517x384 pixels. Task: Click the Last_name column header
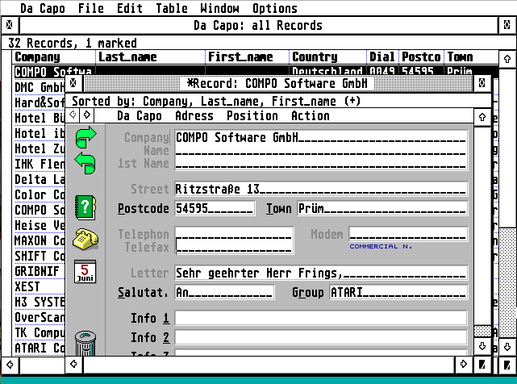(151, 57)
